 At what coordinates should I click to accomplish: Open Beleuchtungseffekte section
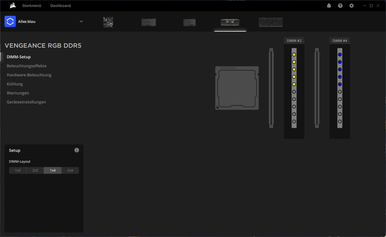27,66
